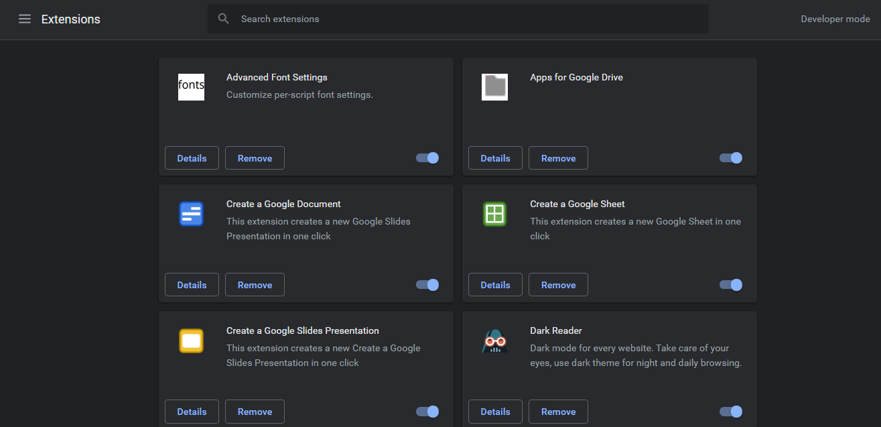Enable Developer mode
The image size is (881, 427).
[x=835, y=19]
